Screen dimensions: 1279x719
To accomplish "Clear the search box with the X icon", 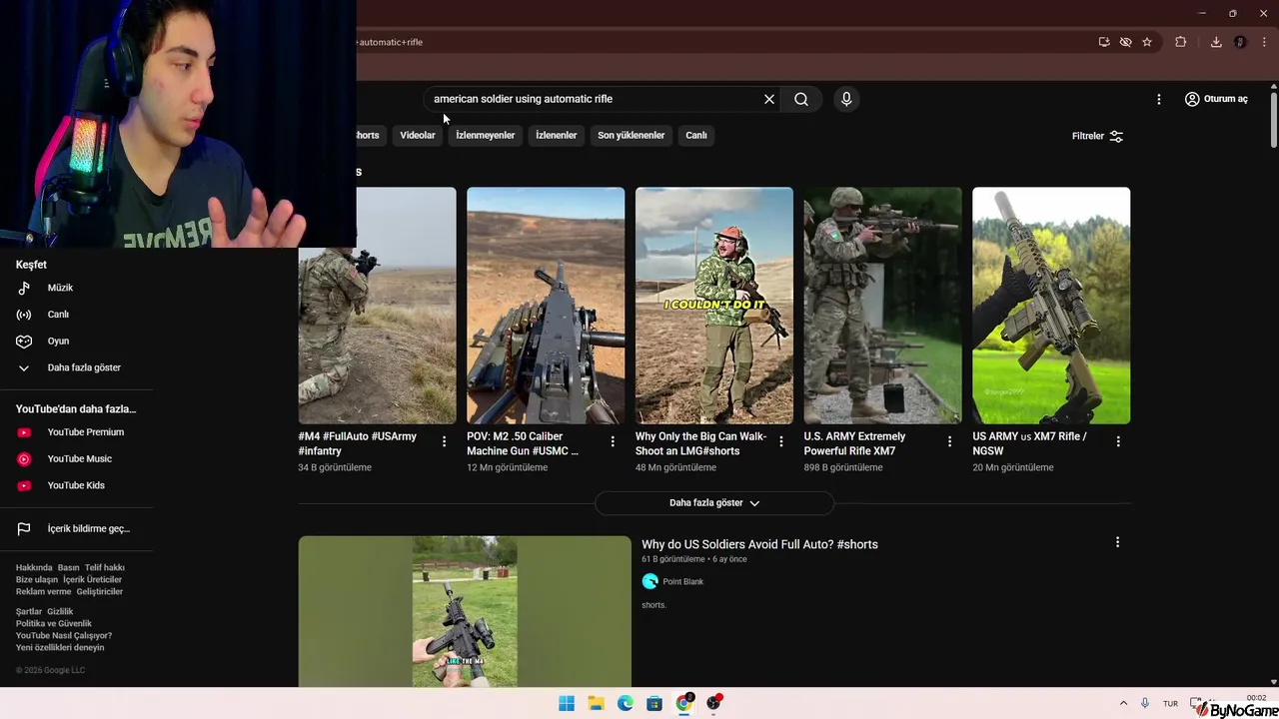I will click(x=769, y=99).
